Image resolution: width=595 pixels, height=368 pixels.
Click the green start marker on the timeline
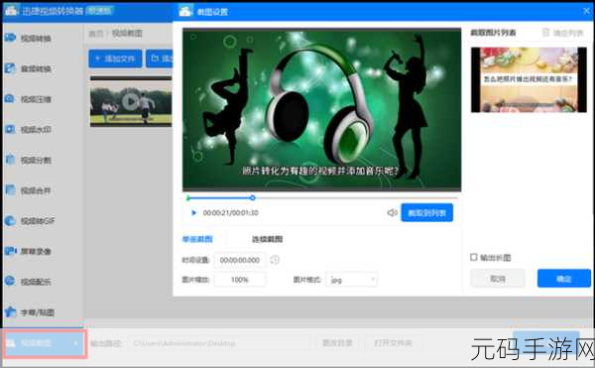pos(188,197)
